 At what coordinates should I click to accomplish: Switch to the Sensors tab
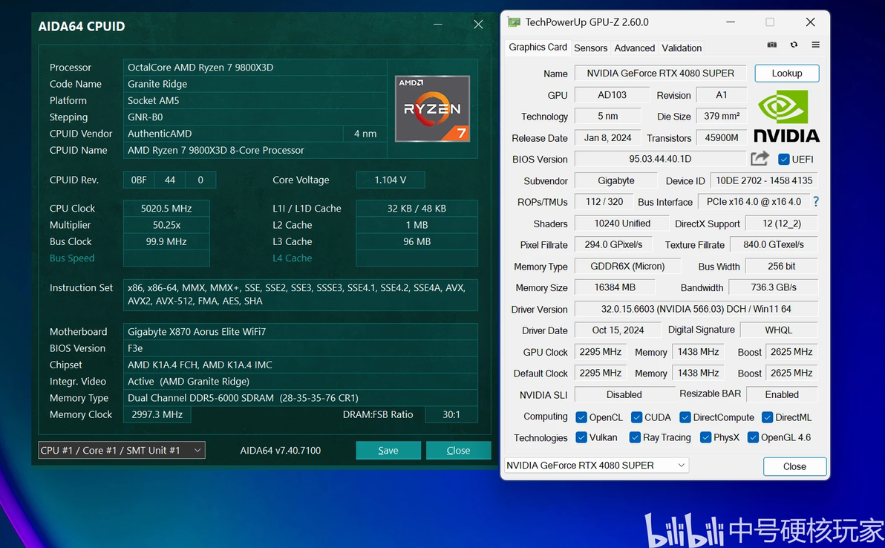pyautogui.click(x=590, y=48)
